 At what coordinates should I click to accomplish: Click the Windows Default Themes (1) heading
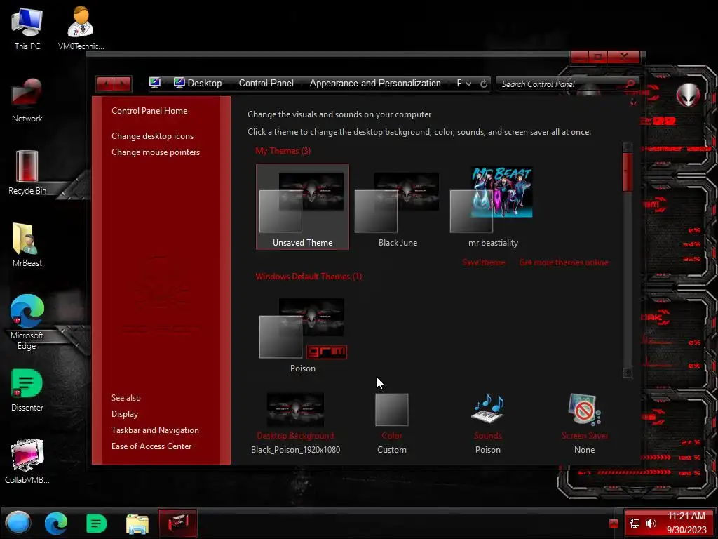(309, 277)
